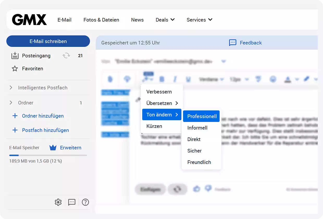The width and height of the screenshot is (323, 219).
Task: Click the highlighter marker icon
Action: pyautogui.click(x=307, y=79)
